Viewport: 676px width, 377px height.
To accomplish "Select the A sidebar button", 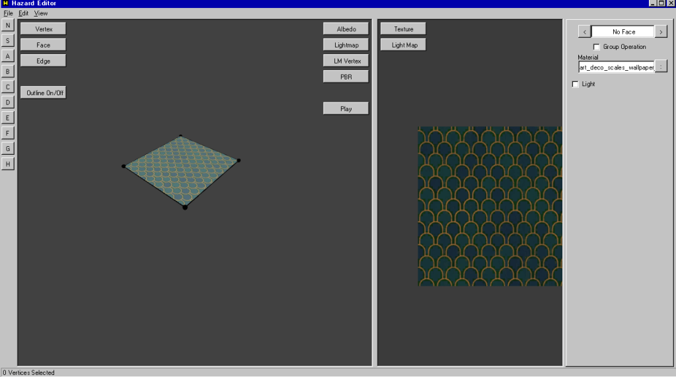I will click(8, 56).
